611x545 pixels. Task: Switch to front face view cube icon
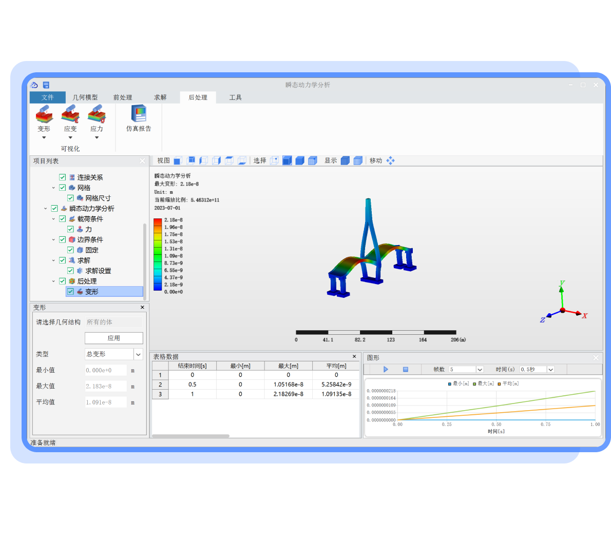coord(178,160)
